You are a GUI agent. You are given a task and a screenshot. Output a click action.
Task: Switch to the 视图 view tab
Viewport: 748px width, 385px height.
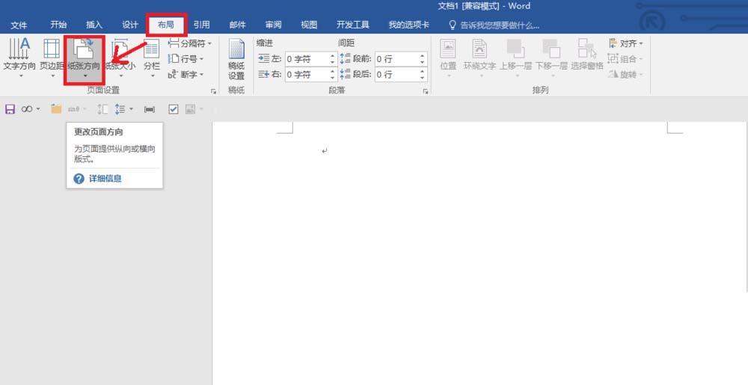point(309,25)
